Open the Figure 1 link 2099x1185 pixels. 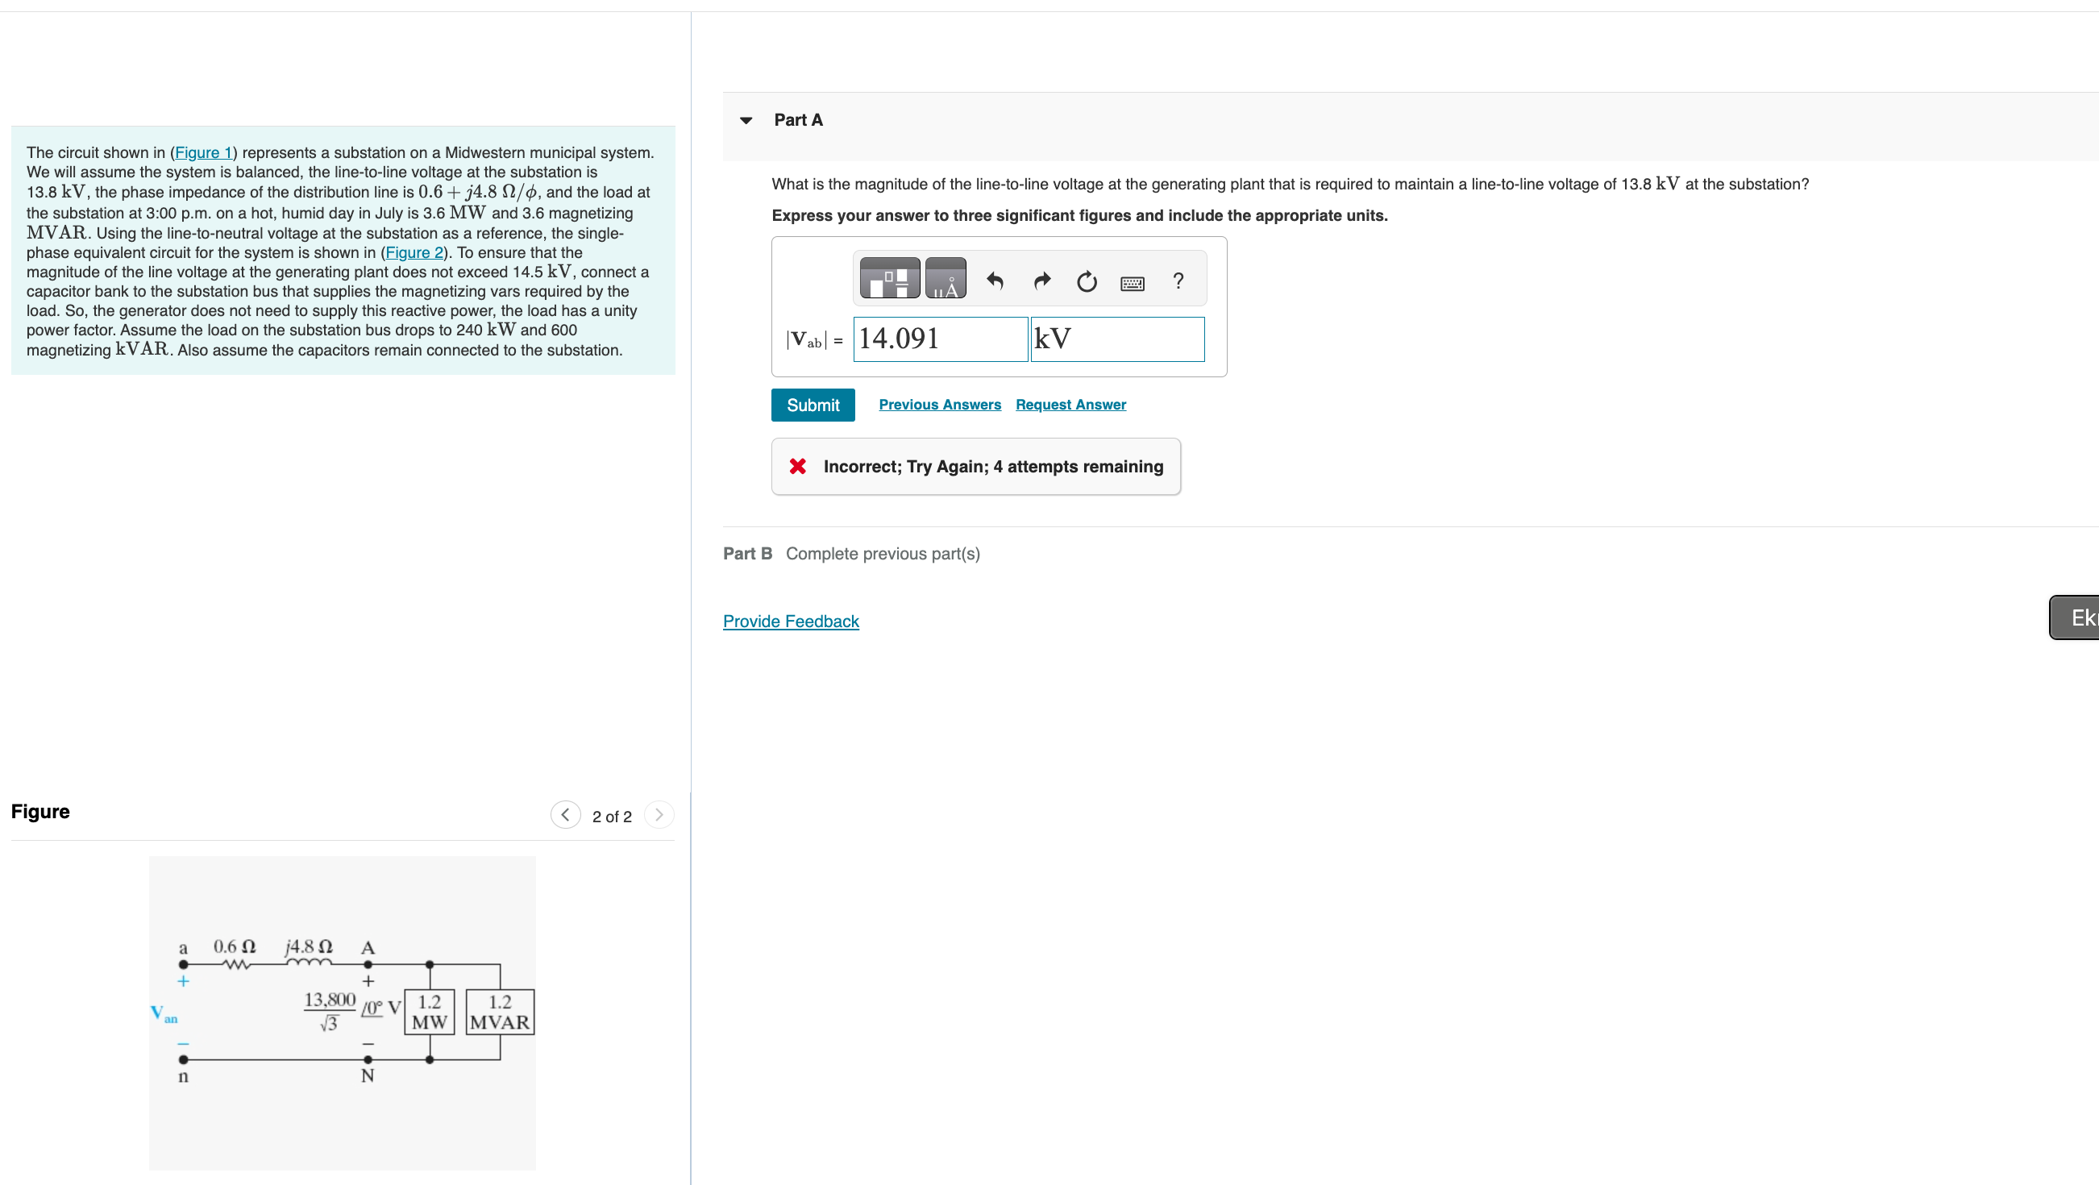point(203,152)
